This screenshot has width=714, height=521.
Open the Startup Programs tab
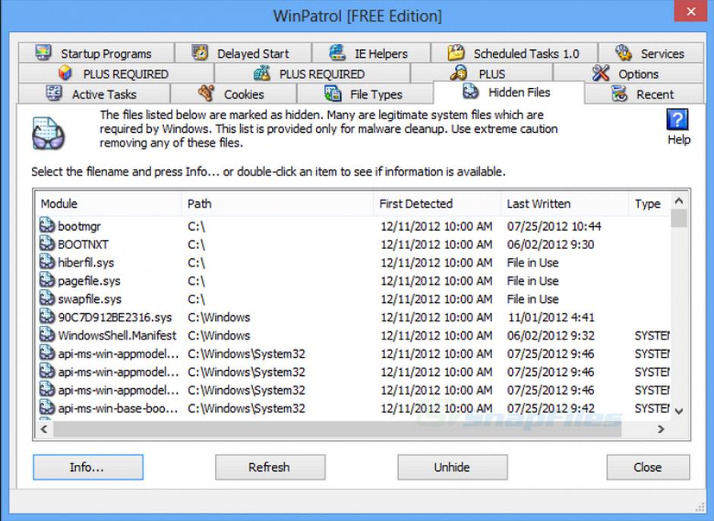click(x=95, y=54)
